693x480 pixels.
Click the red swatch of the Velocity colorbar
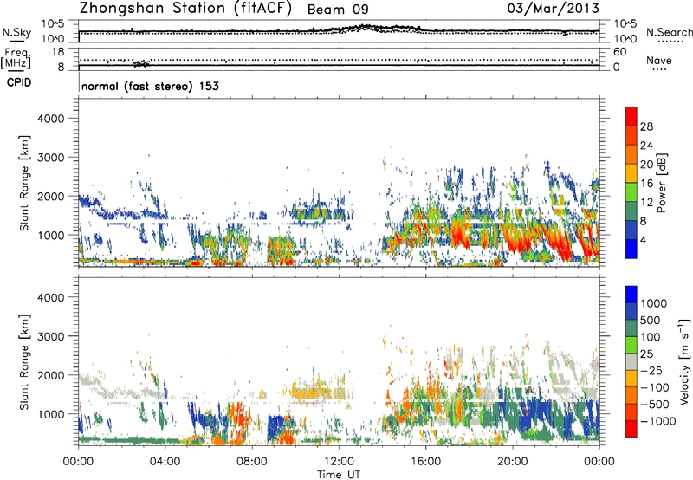631,429
